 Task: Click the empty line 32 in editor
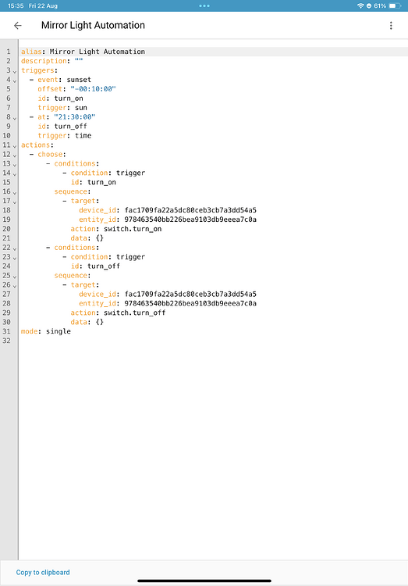213,341
